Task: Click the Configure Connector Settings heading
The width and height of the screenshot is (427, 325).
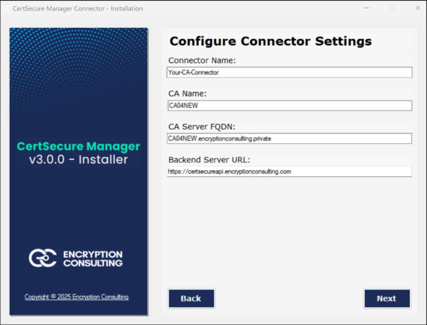Action: click(271, 42)
